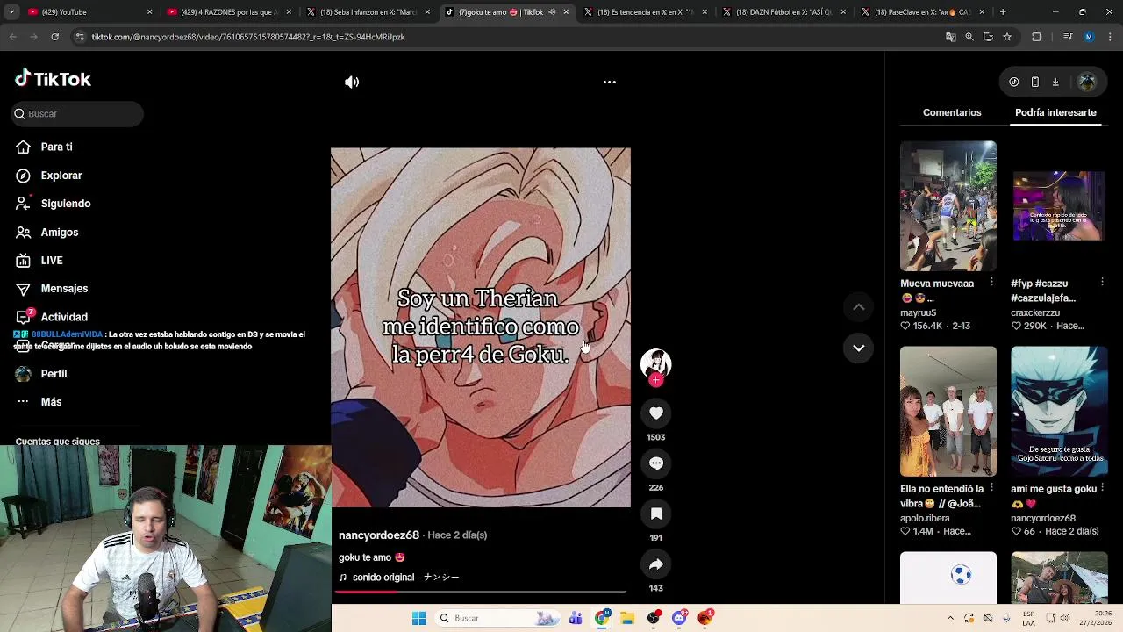Open the nancyordoez68 username link
This screenshot has height=632, width=1123.
click(379, 535)
